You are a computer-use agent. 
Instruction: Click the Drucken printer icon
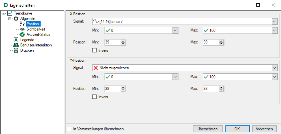point(16,50)
